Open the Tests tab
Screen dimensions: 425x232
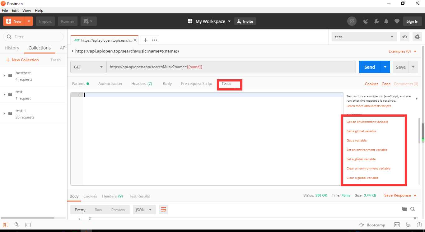[226, 84]
